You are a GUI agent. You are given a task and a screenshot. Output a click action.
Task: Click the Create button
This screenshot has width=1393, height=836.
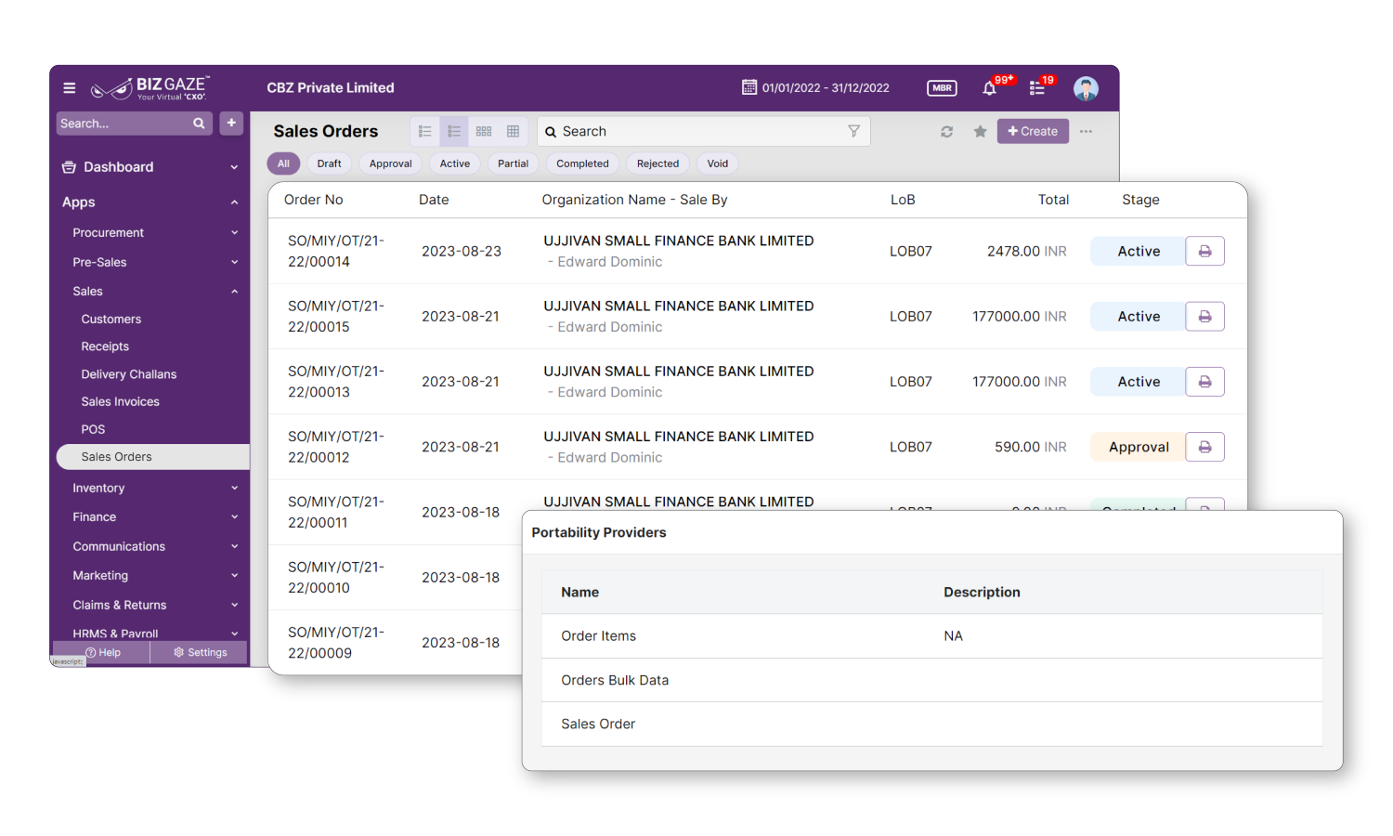point(1033,132)
